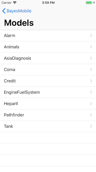96x172 pixels.
Task: Tap the chevron on the Tank row
Action: click(x=91, y=126)
